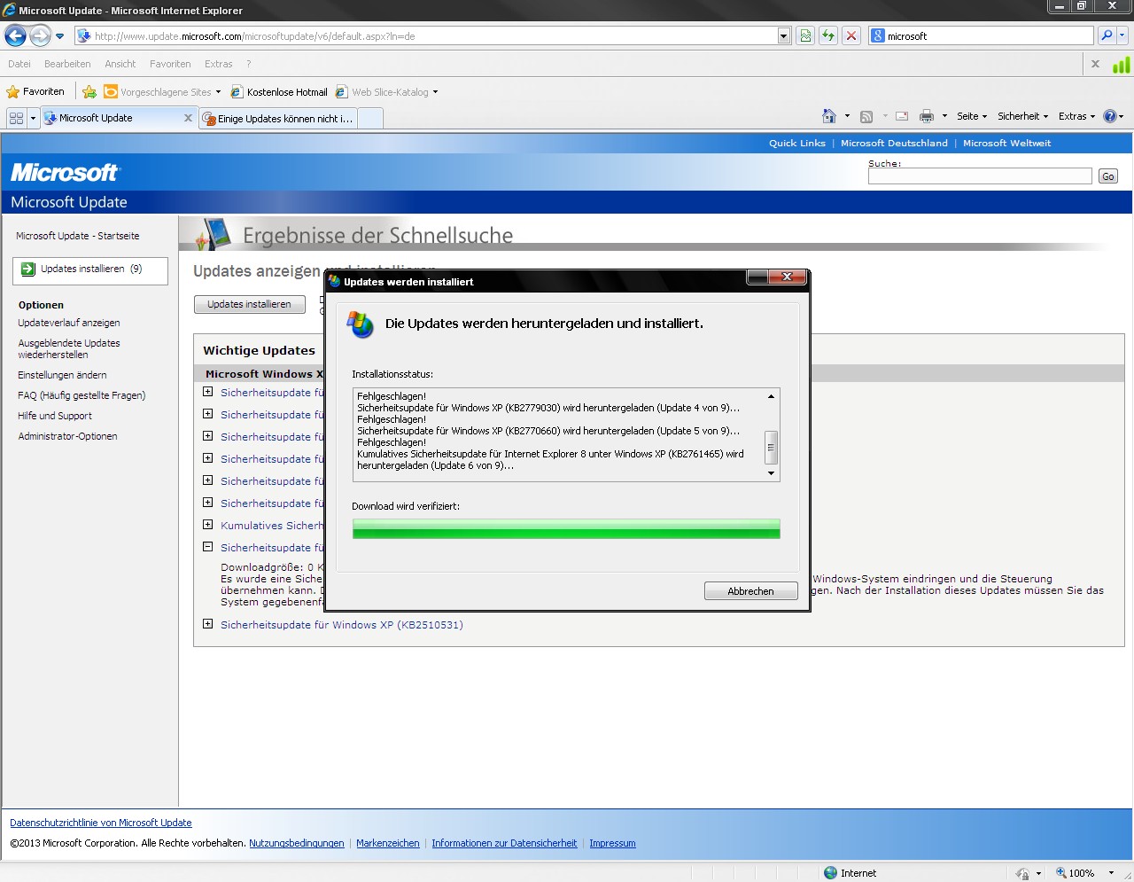
Task: Open Kostenlose Hotmail favorites link
Action: point(279,92)
